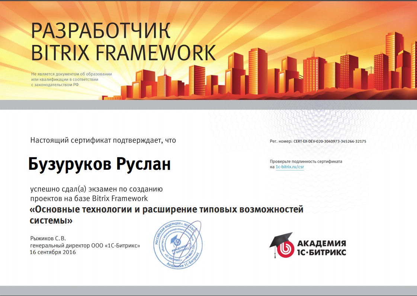417x296 pixels.
Task: Click 'успешно сдал(а) экзамен по созданию' line
Action: (x=96, y=189)
